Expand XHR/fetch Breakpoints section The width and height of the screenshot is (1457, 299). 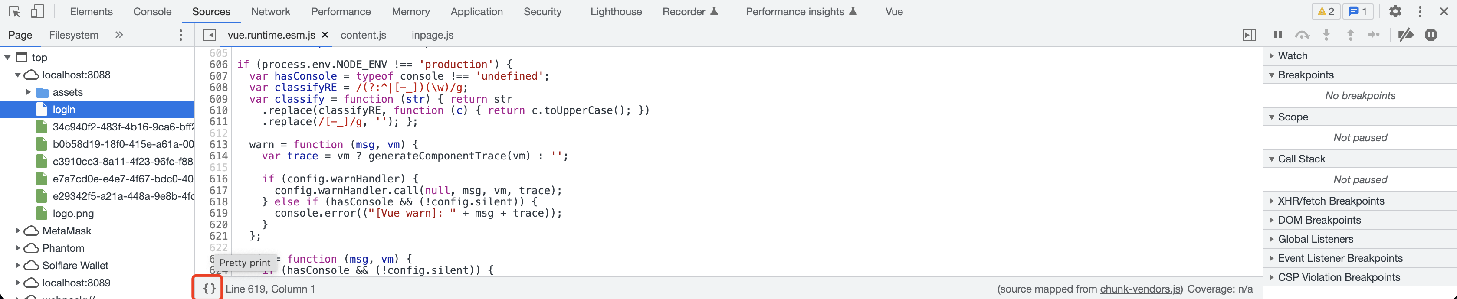click(x=1330, y=201)
